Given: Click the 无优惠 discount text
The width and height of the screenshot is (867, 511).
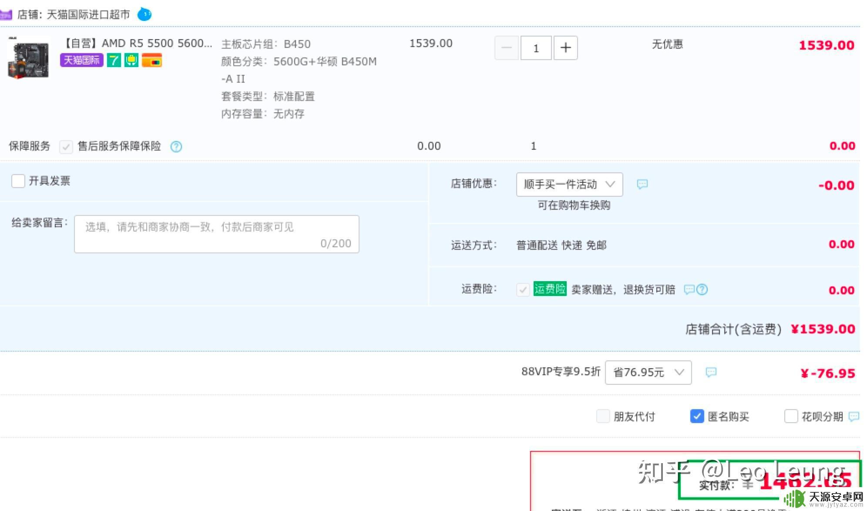Looking at the screenshot, I should pos(667,44).
